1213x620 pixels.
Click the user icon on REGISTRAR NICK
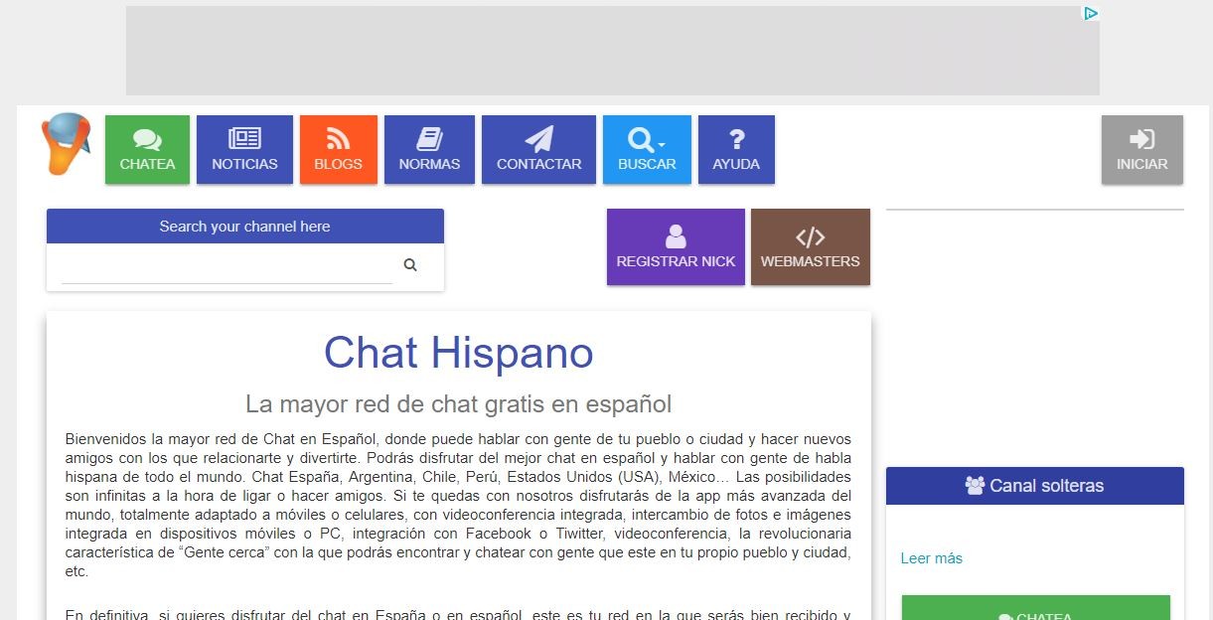click(x=676, y=234)
